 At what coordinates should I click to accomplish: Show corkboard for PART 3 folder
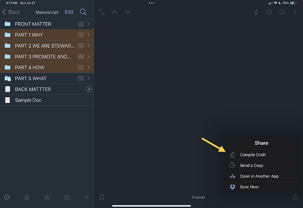tap(81, 56)
